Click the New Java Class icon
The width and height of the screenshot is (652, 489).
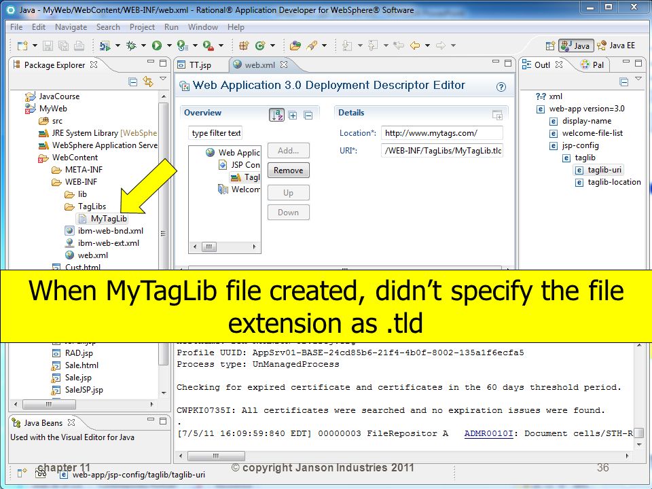[x=260, y=46]
